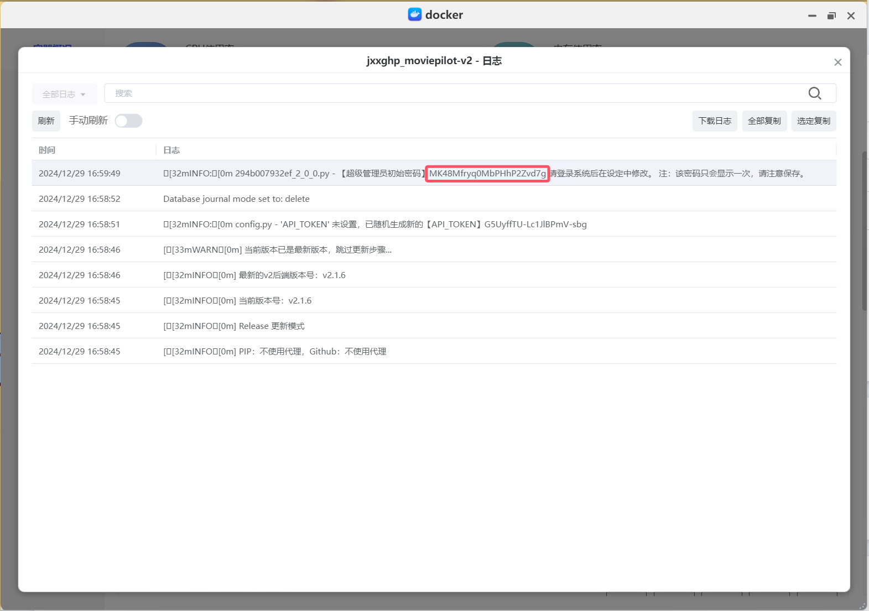Image resolution: width=869 pixels, height=611 pixels.
Task: Minimize the docker window
Action: [812, 16]
